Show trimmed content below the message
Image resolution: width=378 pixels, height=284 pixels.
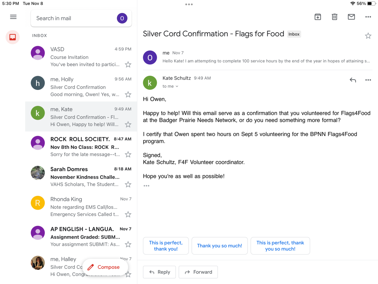(146, 186)
